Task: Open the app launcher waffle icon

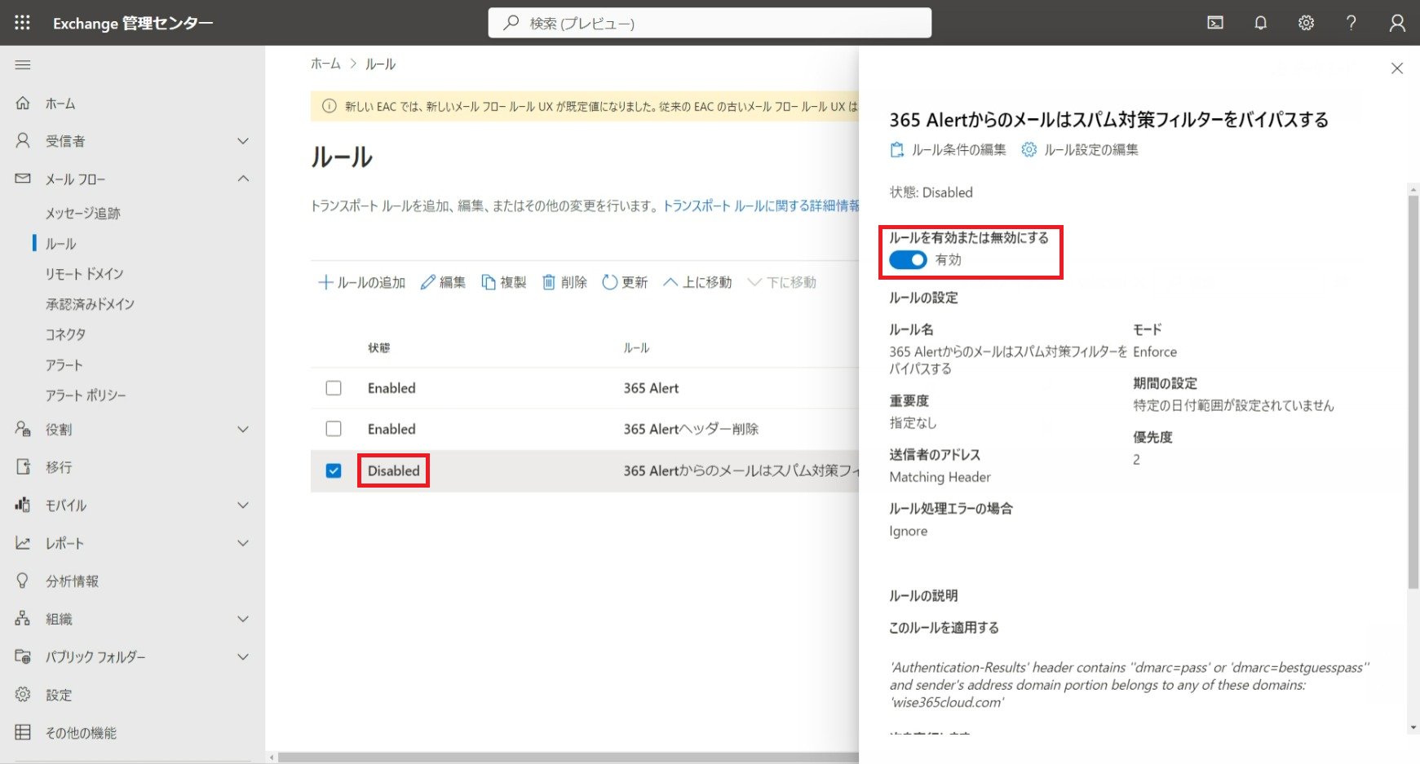Action: (22, 23)
